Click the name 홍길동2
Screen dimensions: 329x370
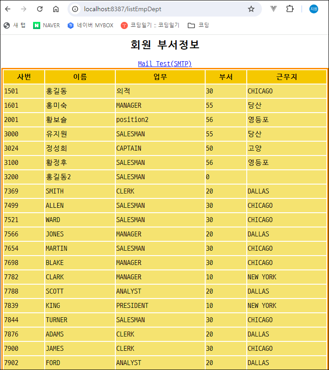point(58,177)
